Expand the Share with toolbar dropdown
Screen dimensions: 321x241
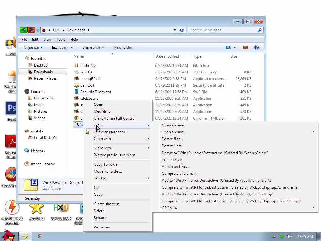pos(93,47)
